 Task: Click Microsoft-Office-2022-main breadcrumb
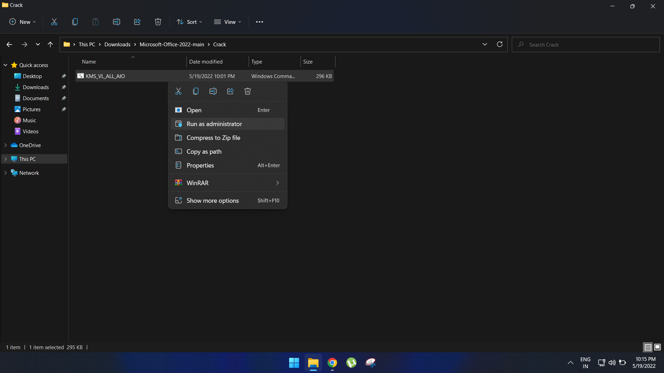pos(172,44)
